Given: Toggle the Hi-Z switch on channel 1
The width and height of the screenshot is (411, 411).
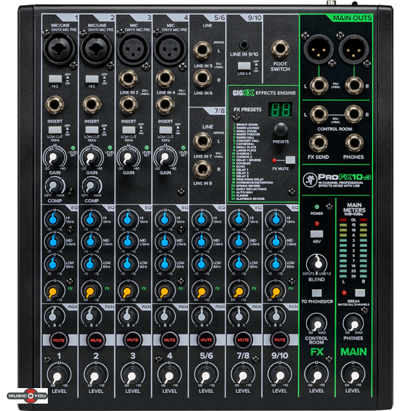Looking at the screenshot, I should pos(55,79).
